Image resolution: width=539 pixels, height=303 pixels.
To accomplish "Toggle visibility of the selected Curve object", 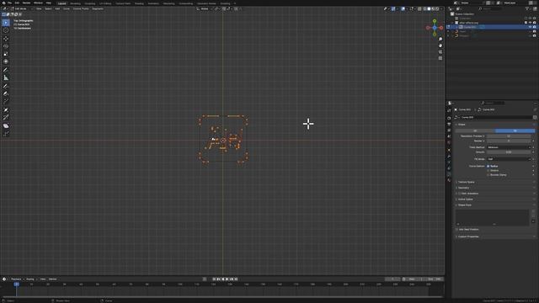I will click(530, 27).
